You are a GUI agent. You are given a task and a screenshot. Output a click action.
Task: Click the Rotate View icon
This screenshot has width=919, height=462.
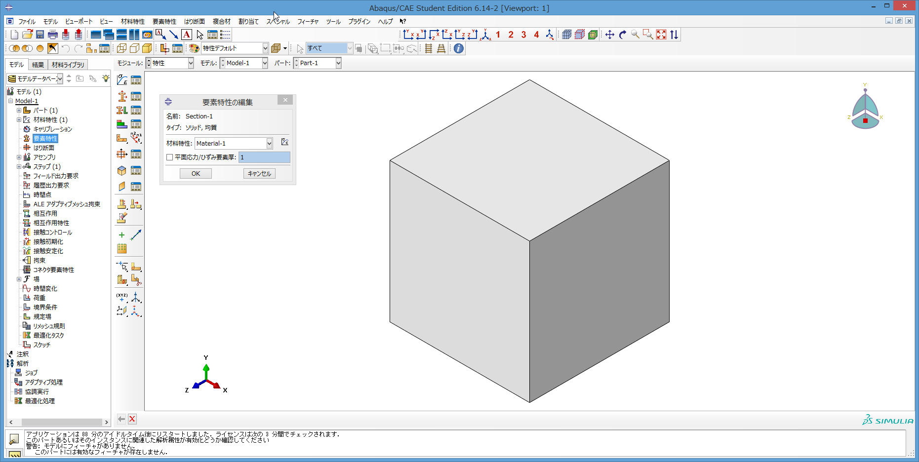click(623, 35)
